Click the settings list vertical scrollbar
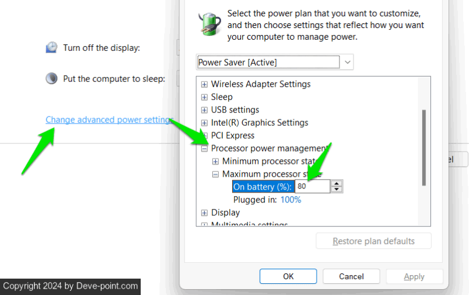The width and height of the screenshot is (469, 295). click(424, 147)
